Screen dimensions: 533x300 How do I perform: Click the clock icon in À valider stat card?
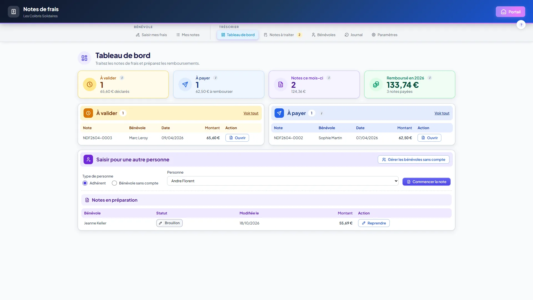(x=90, y=84)
